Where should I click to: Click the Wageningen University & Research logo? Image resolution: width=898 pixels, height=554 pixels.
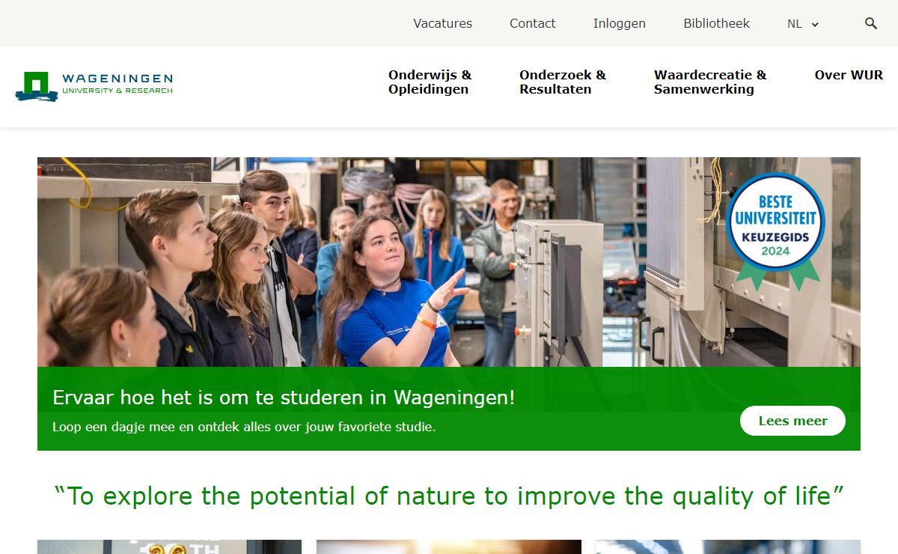coord(94,86)
